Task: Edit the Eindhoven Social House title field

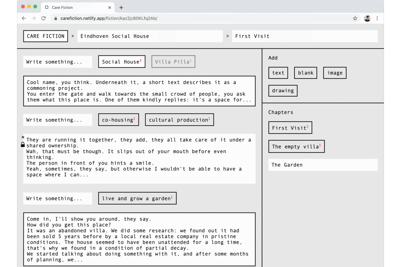Action: click(x=150, y=36)
